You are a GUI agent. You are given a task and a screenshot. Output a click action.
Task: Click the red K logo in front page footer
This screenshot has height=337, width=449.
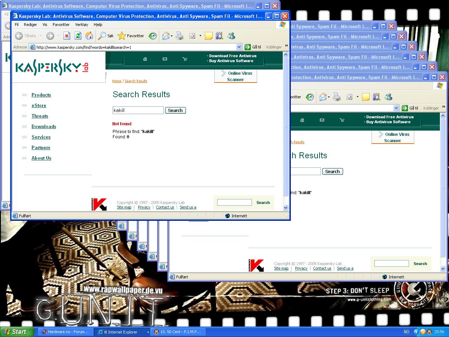99,204
